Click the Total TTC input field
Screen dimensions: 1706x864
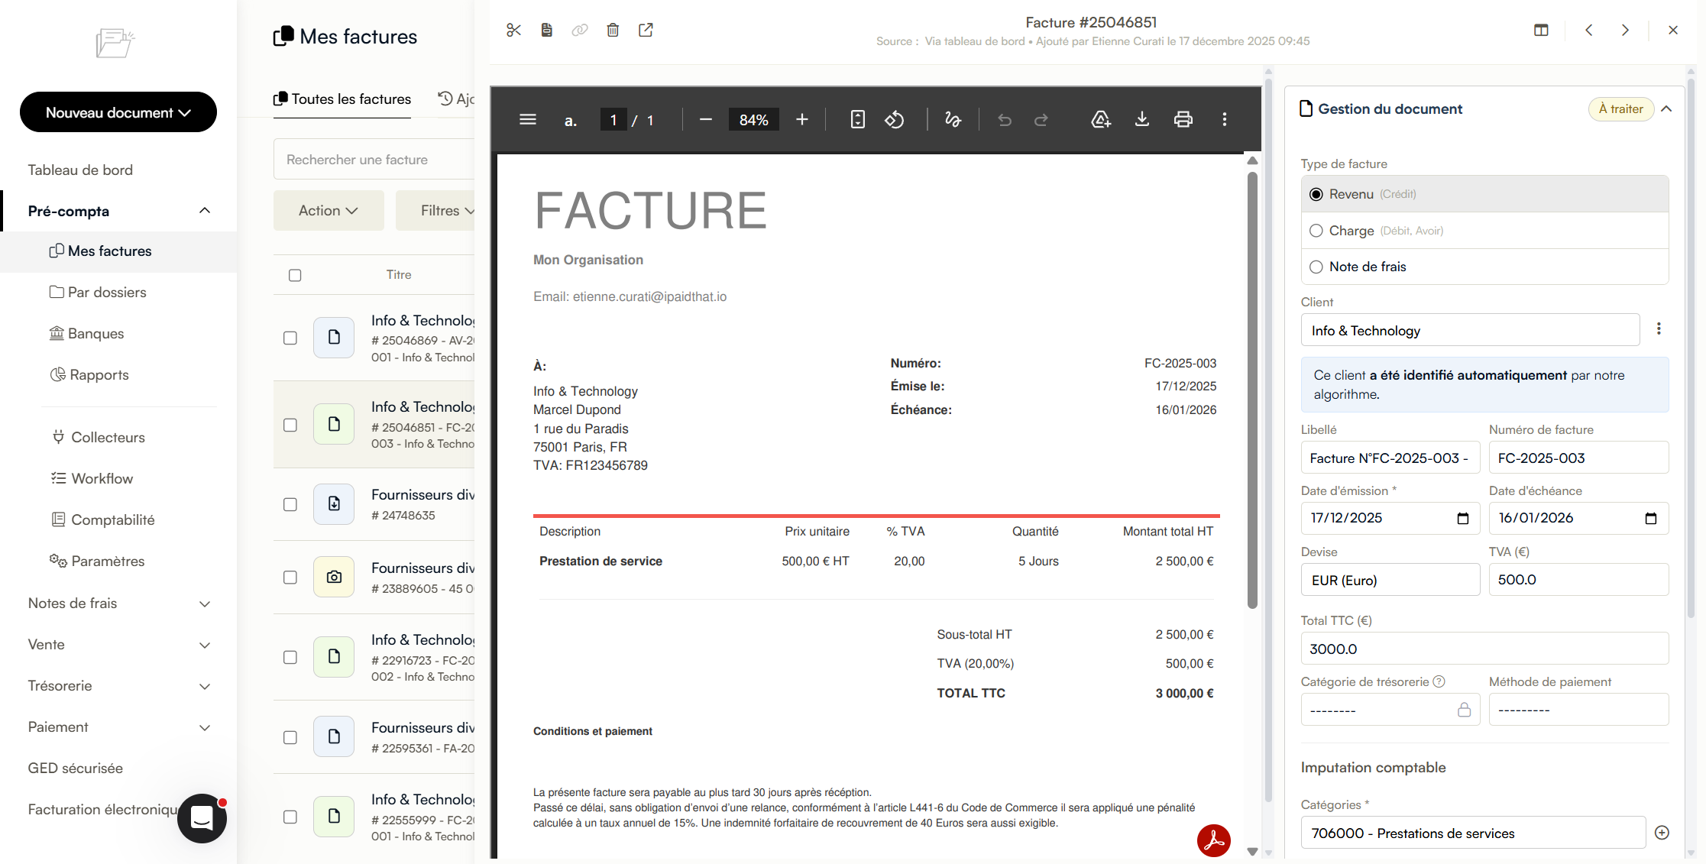pos(1484,649)
